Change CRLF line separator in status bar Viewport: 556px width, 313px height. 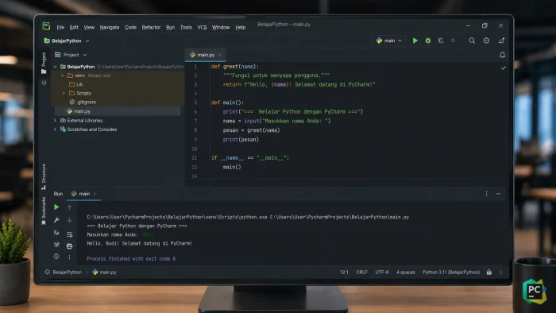(361, 272)
